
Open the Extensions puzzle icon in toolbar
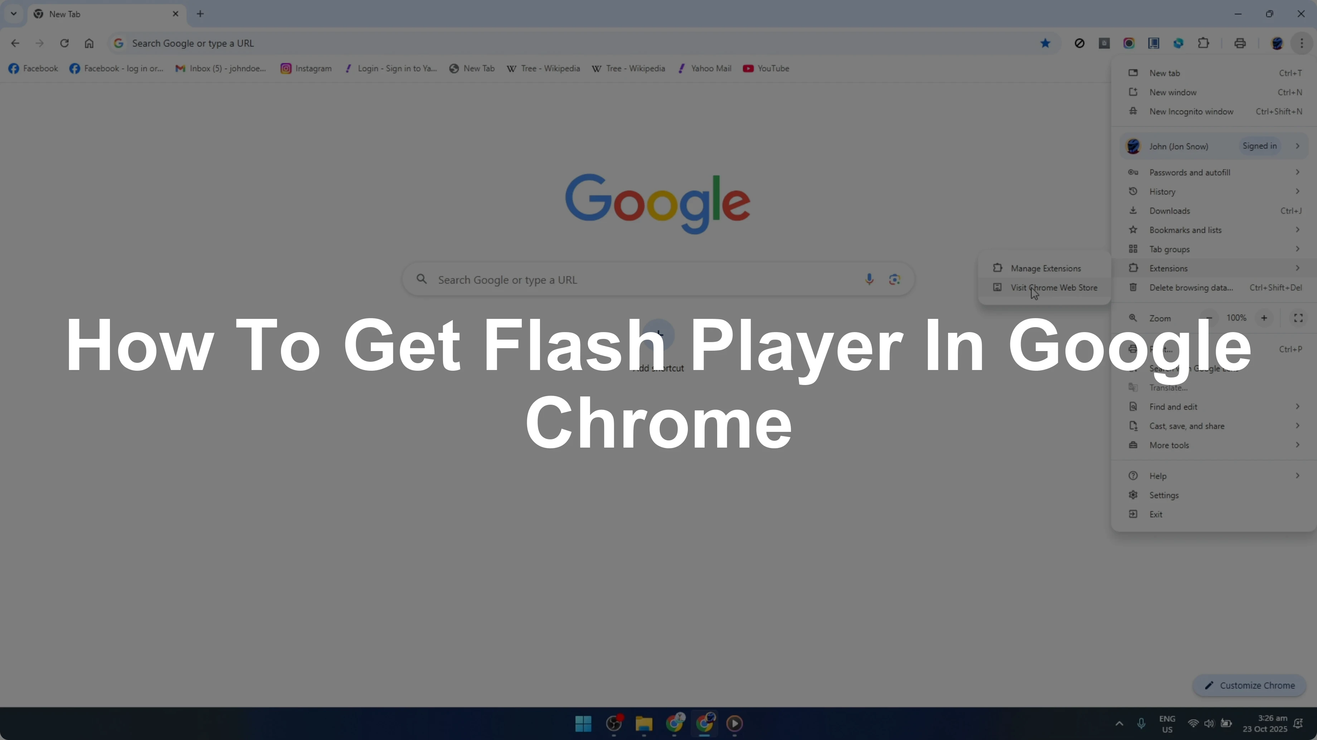point(1204,43)
